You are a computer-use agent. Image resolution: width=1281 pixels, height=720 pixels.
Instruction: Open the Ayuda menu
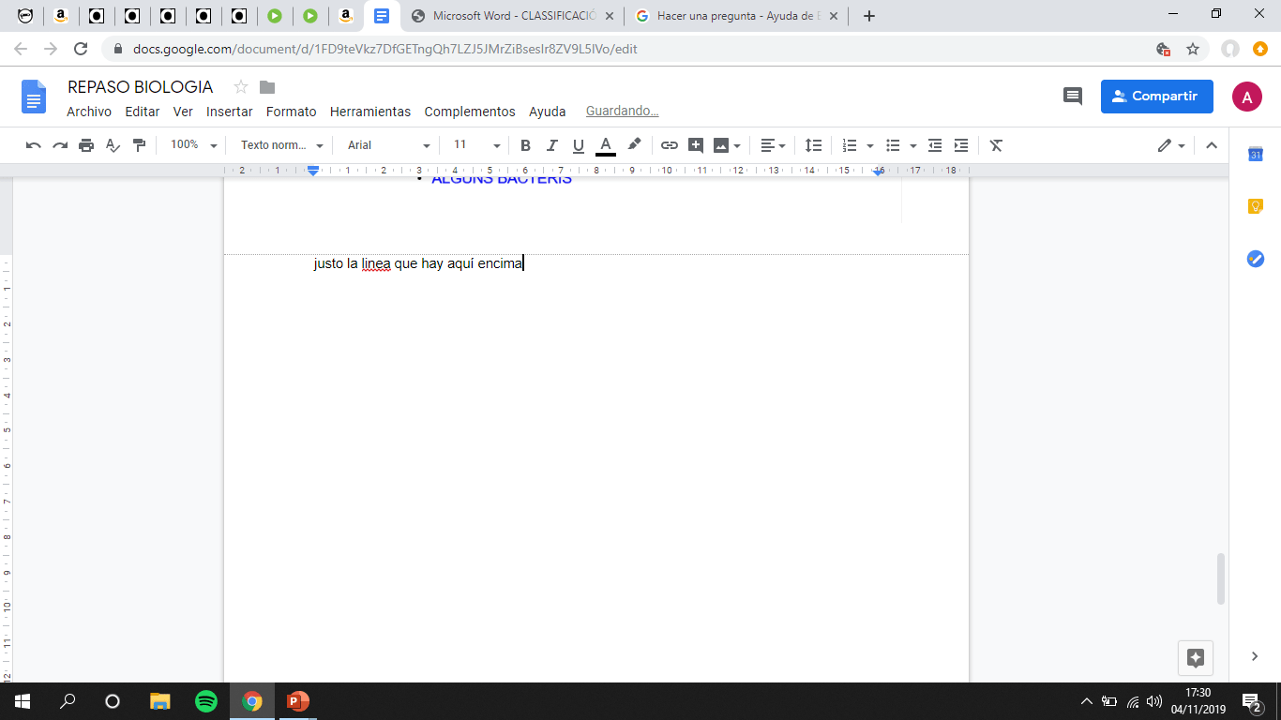[x=548, y=112]
